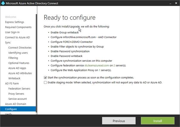
Task: Click 'Configure synchronization services on this computer'
Action: tap(81, 61)
